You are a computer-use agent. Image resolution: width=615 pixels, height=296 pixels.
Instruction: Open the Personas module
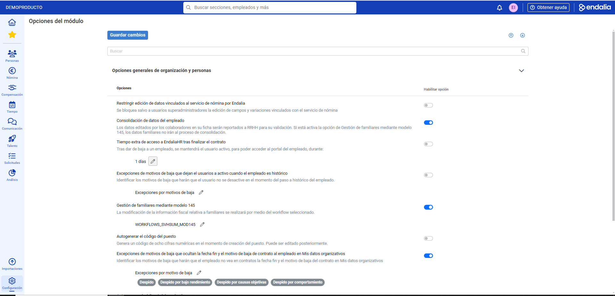coord(12,56)
